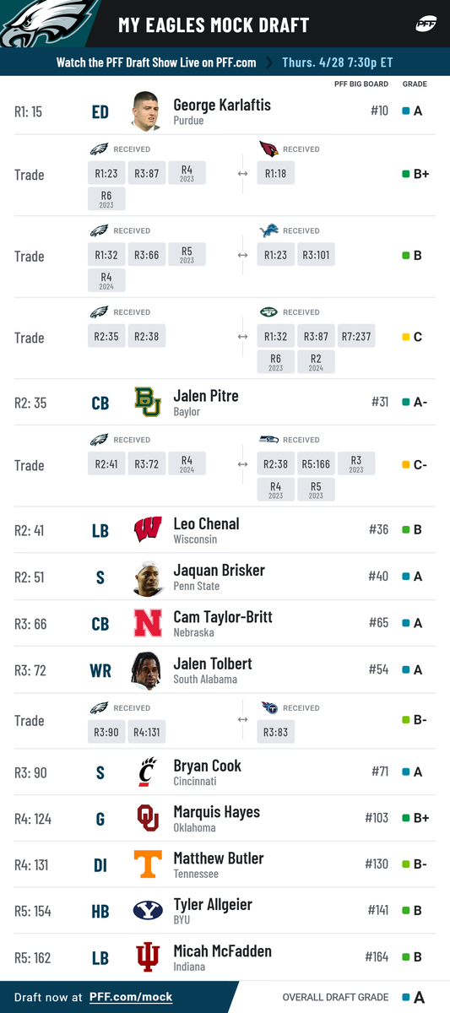Click the PFF logo in header
Viewport: 450px width, 1013px height.
click(426, 24)
